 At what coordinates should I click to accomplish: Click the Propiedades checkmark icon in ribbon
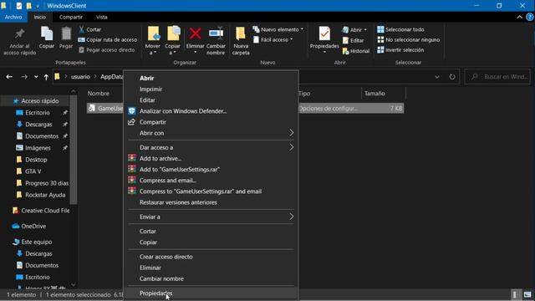coord(324,34)
